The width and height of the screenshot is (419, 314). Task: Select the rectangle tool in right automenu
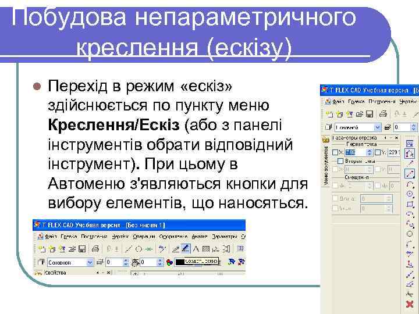click(410, 204)
